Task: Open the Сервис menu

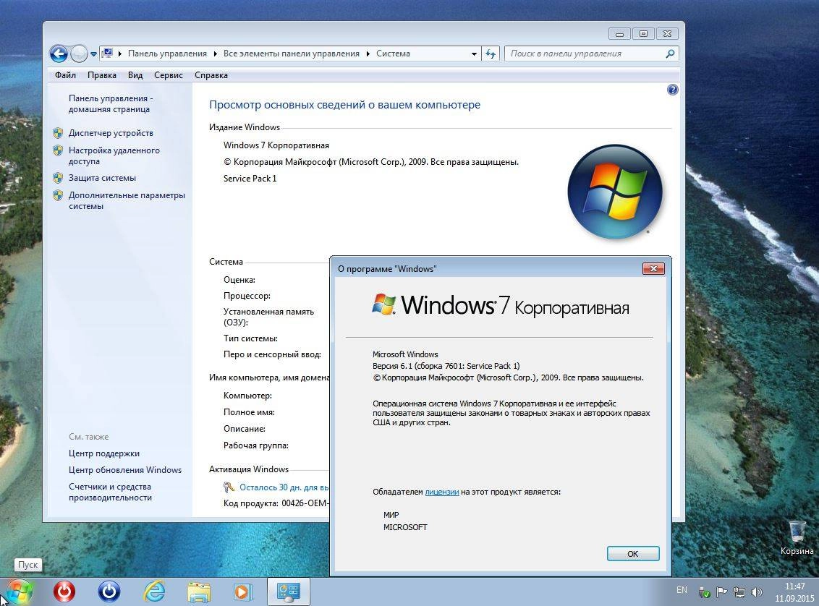Action: tap(168, 75)
